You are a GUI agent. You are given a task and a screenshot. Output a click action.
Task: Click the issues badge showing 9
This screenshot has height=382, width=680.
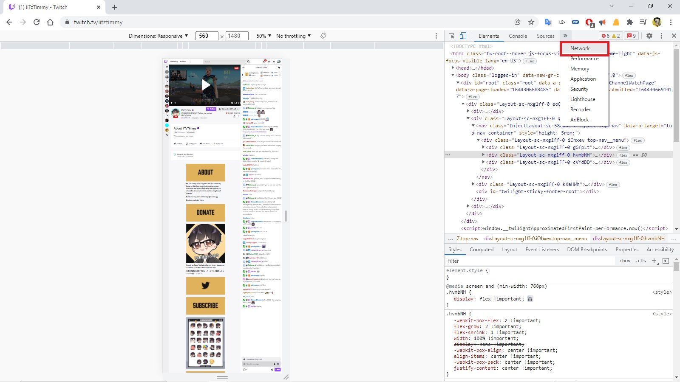click(632, 36)
